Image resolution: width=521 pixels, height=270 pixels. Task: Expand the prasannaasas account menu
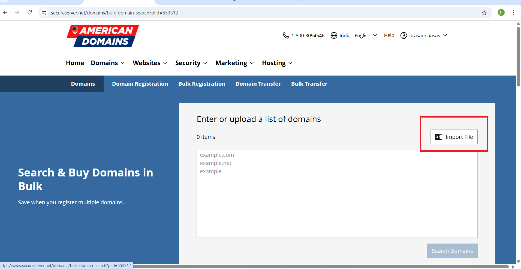tap(424, 35)
